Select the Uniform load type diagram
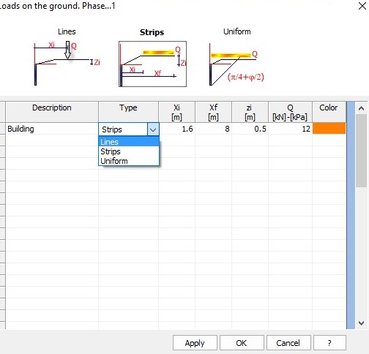The image size is (369, 354). point(236,64)
